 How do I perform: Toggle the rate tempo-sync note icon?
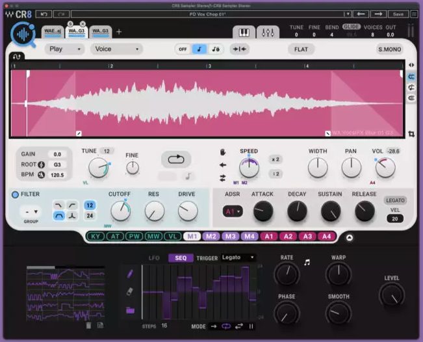[307, 262]
